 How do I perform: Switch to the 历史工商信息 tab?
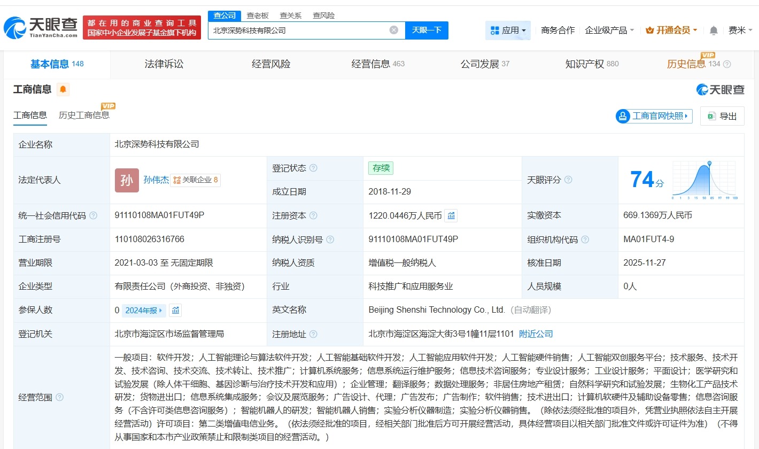click(84, 115)
